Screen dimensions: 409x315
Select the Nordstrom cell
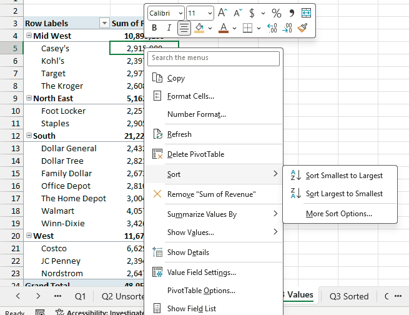pos(67,274)
